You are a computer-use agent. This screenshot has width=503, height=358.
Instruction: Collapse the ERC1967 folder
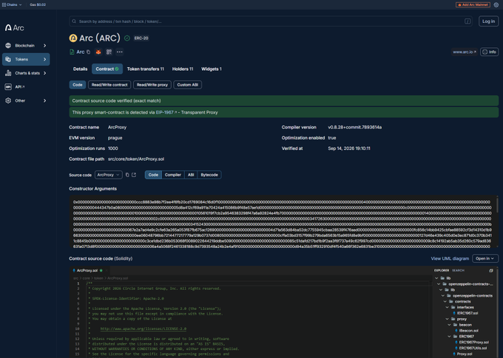461,337
